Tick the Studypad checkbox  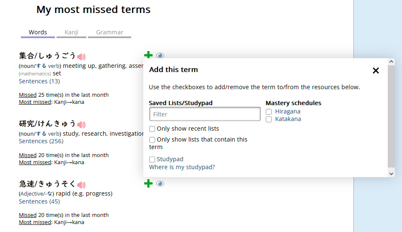click(x=152, y=160)
